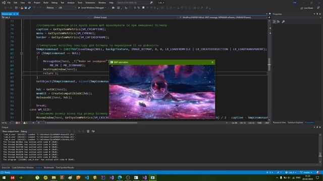323x181 pixels.
Task: Open the View menu
Action: click(x=22, y=3)
